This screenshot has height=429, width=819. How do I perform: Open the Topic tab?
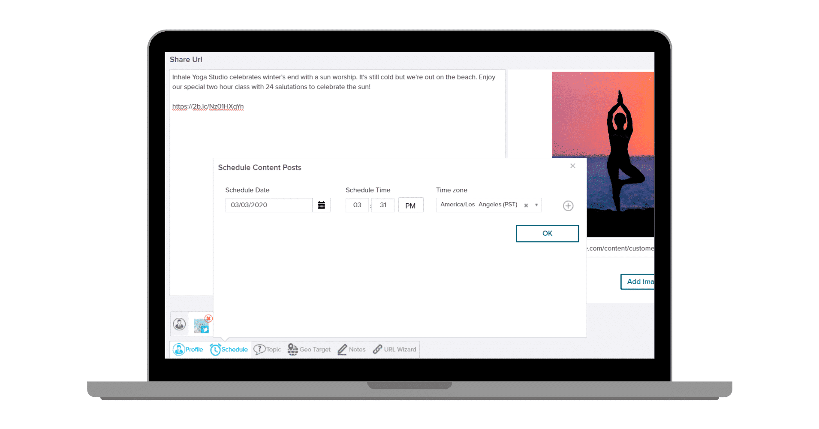coord(267,350)
